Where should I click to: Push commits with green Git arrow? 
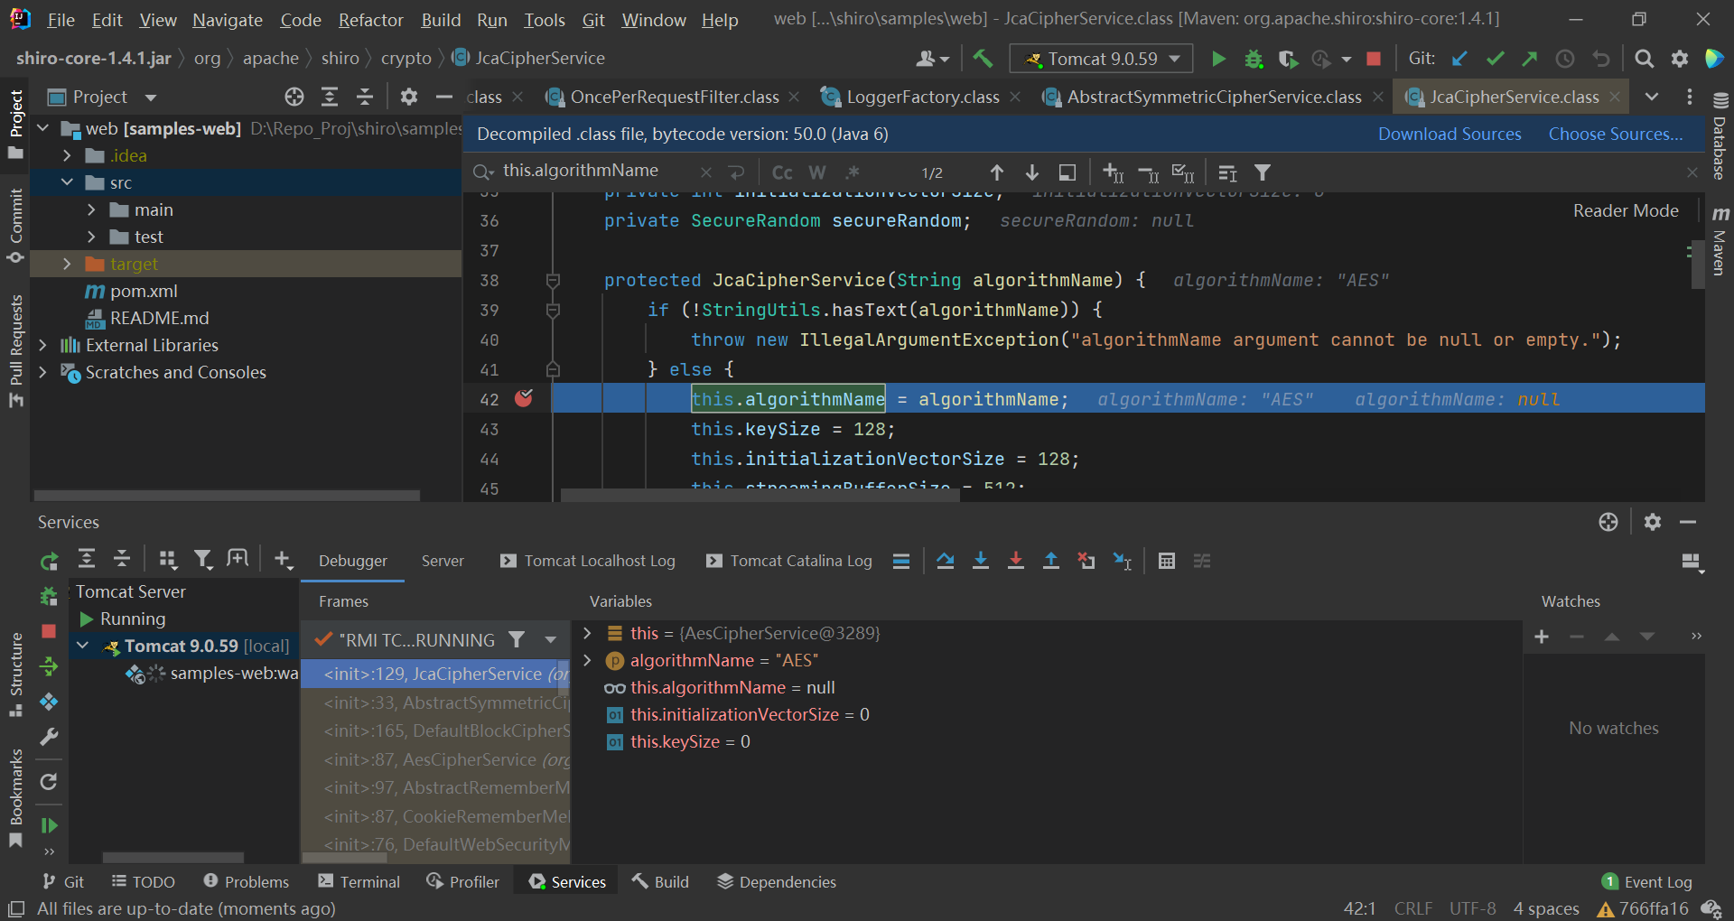click(1529, 59)
